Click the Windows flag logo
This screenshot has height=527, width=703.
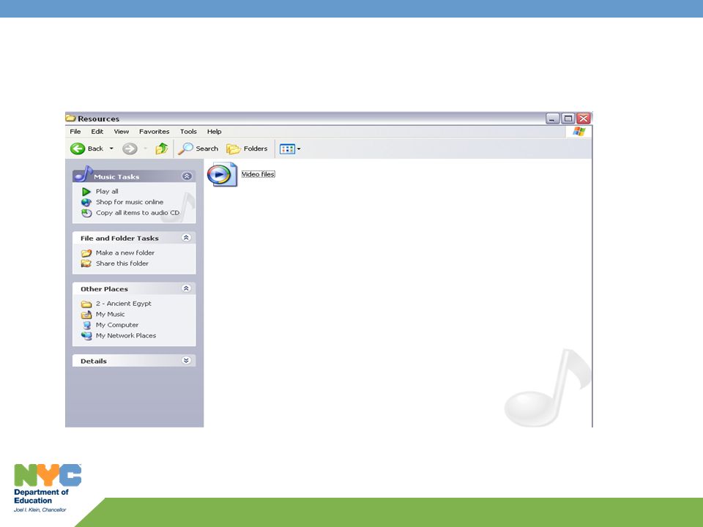[579, 131]
